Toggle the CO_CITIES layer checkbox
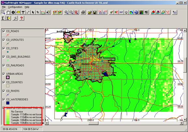This screenshot has height=132, width=188. (4, 48)
